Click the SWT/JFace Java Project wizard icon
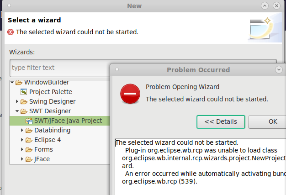This screenshot has width=286, height=195. 29,121
